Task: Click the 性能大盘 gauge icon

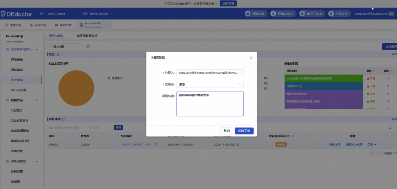Action: point(6,25)
